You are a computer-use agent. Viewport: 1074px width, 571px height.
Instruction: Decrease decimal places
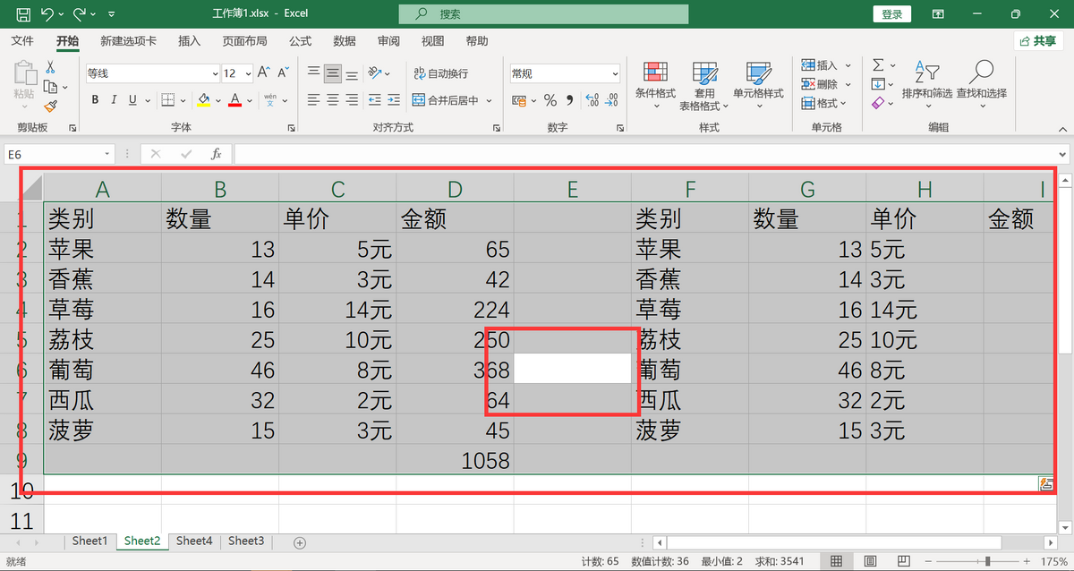[613, 100]
